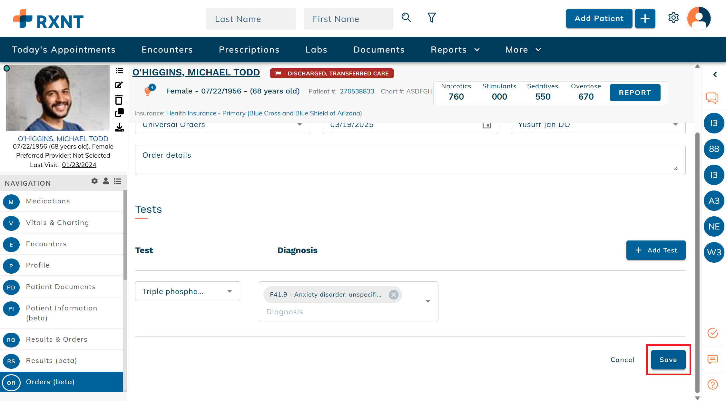
Task: Open the help question mark icon
Action: (713, 384)
